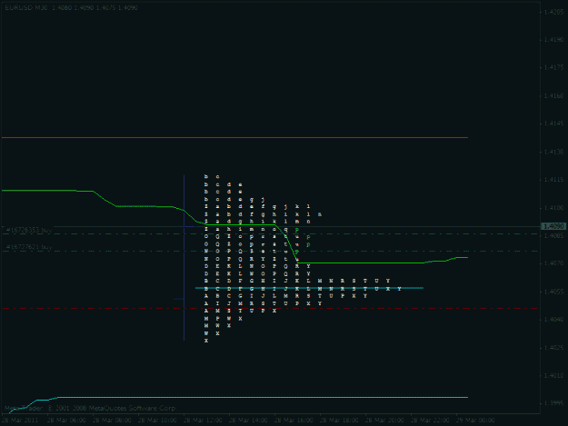Click the 1.4190 price scale label

pyautogui.click(x=553, y=40)
